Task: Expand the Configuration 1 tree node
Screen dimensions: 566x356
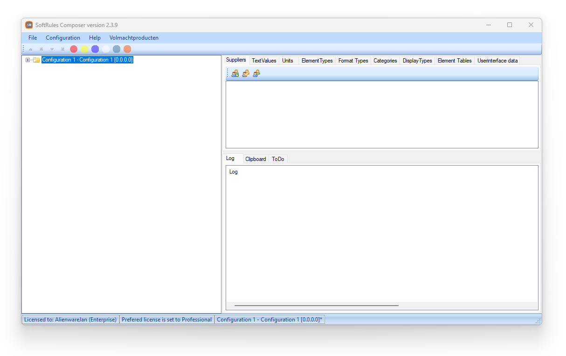Action: (x=28, y=60)
